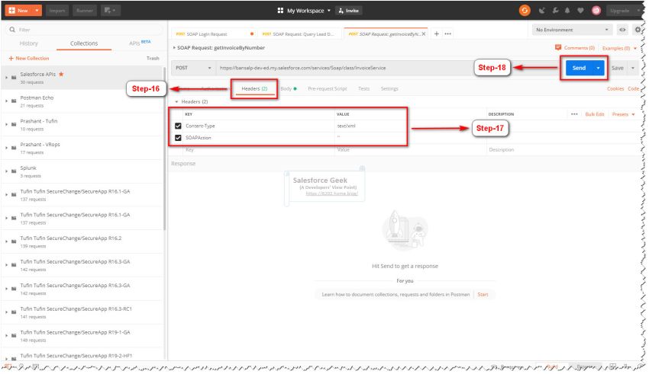Click the search icon in sidebar filter
649x374 pixels.
[x=12, y=30]
